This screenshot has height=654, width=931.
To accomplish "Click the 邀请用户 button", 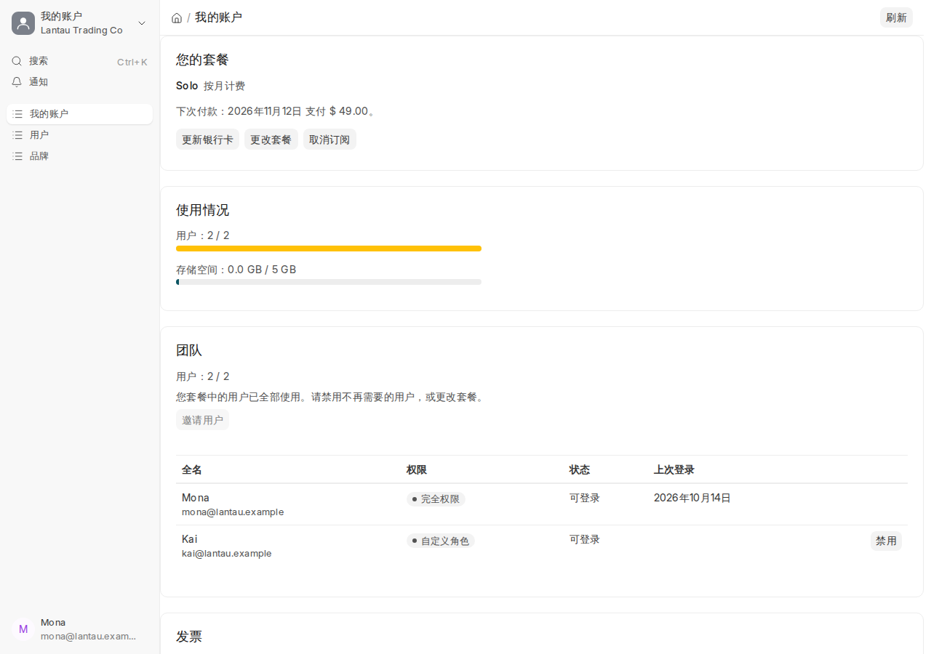I will pos(202,420).
